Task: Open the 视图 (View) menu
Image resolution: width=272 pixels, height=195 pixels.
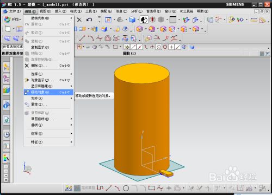Action: tap(45, 11)
